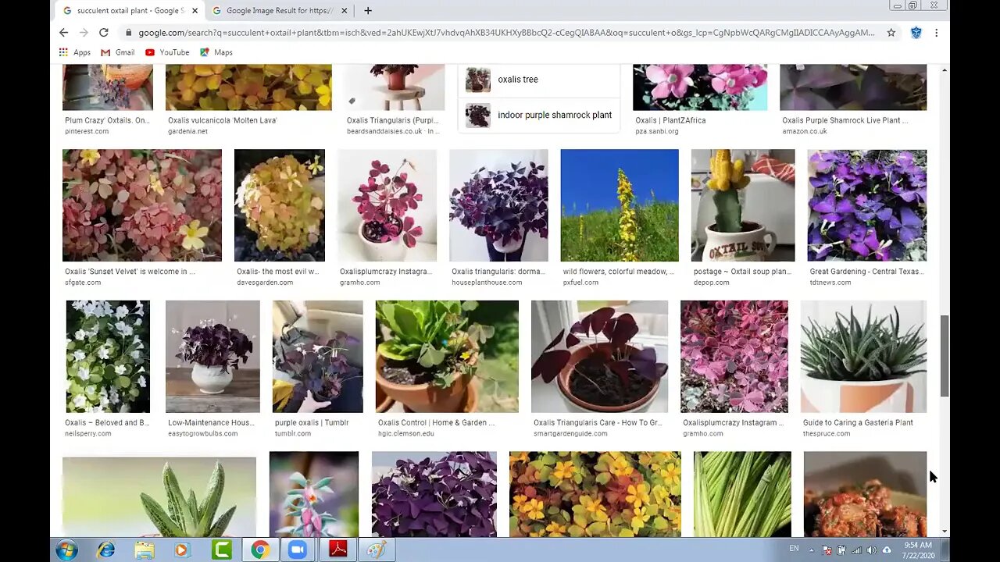Open the 'Oxalis ~ Beloved and B...' image

click(108, 357)
